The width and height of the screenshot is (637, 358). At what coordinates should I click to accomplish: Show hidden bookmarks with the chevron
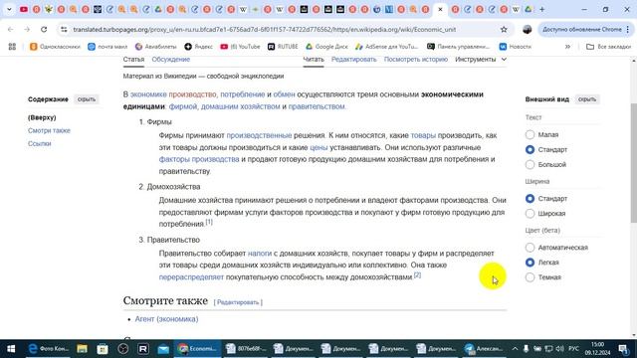tap(567, 47)
